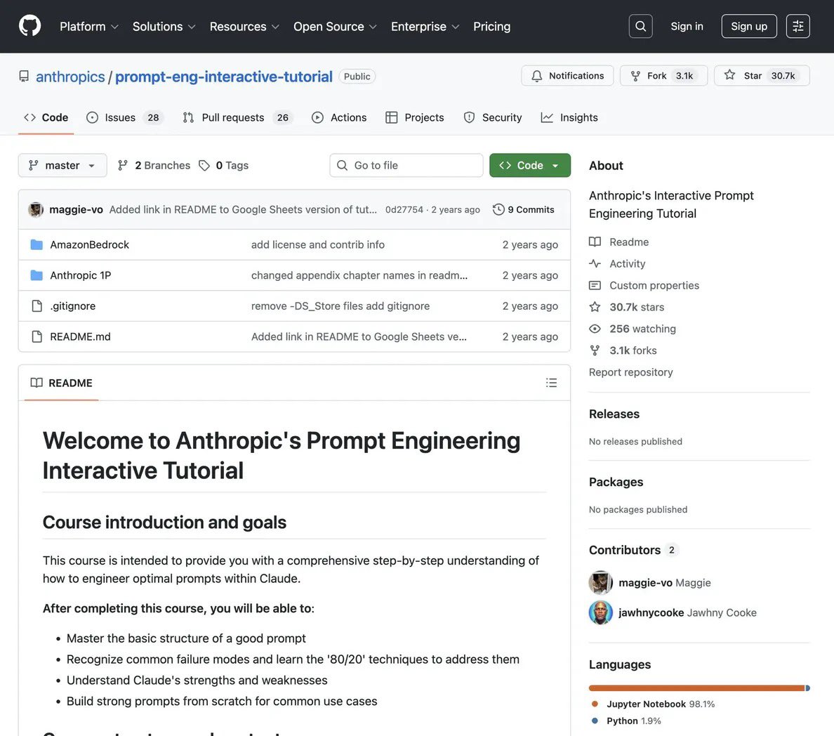834x736 pixels.
Task: Click the .gitignore file icon
Action: pos(37,306)
